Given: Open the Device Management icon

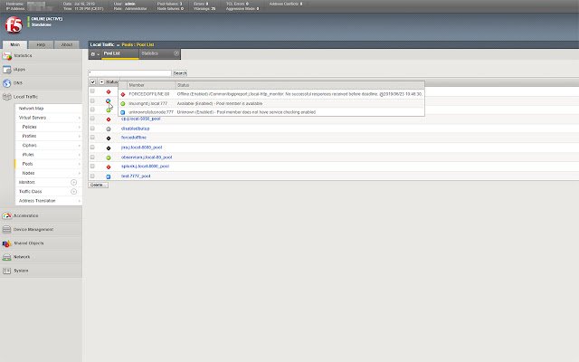Looking at the screenshot, I should coord(6,229).
